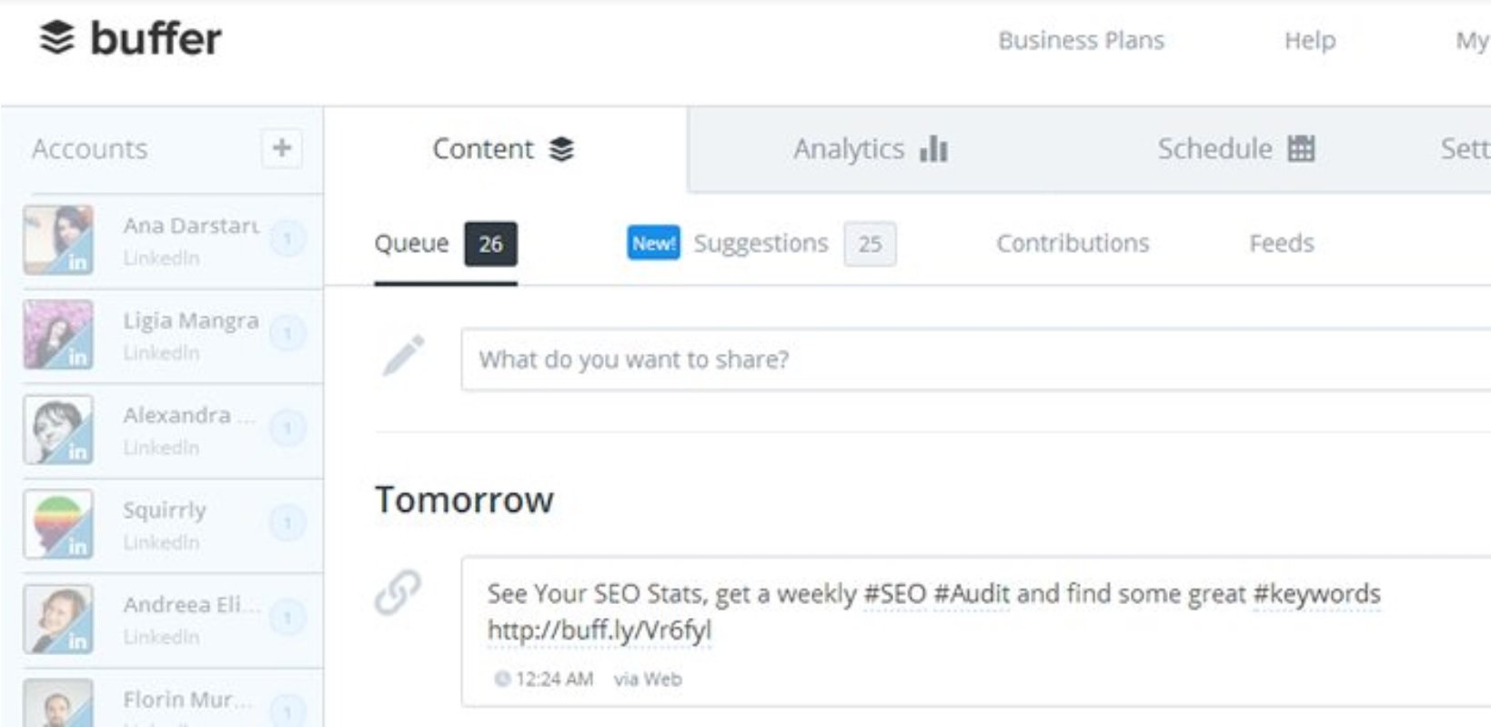
Task: Click the pencil compose icon
Action: click(x=403, y=355)
